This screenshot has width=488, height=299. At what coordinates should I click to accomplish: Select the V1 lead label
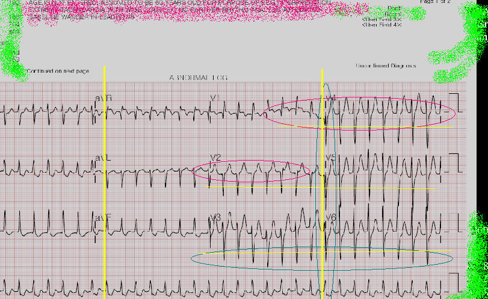point(215,97)
